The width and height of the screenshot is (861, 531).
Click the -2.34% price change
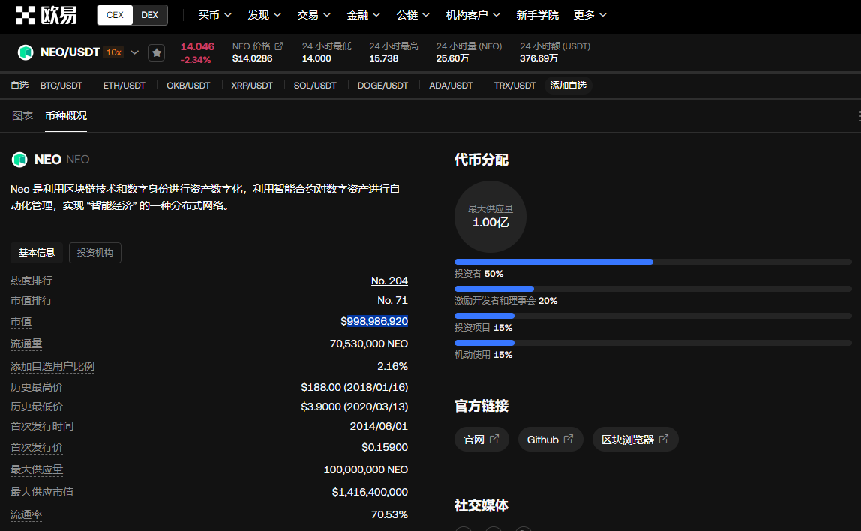point(196,60)
